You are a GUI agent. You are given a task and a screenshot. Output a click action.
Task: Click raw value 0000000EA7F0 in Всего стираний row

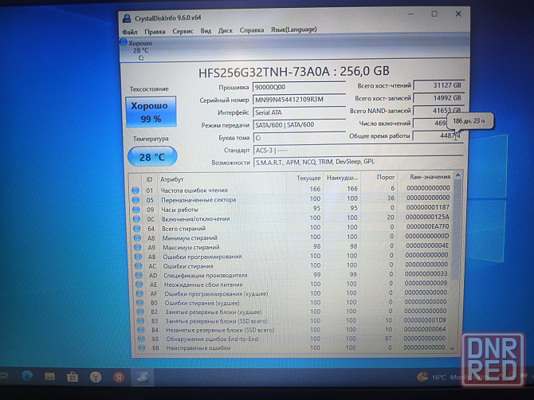pos(427,226)
